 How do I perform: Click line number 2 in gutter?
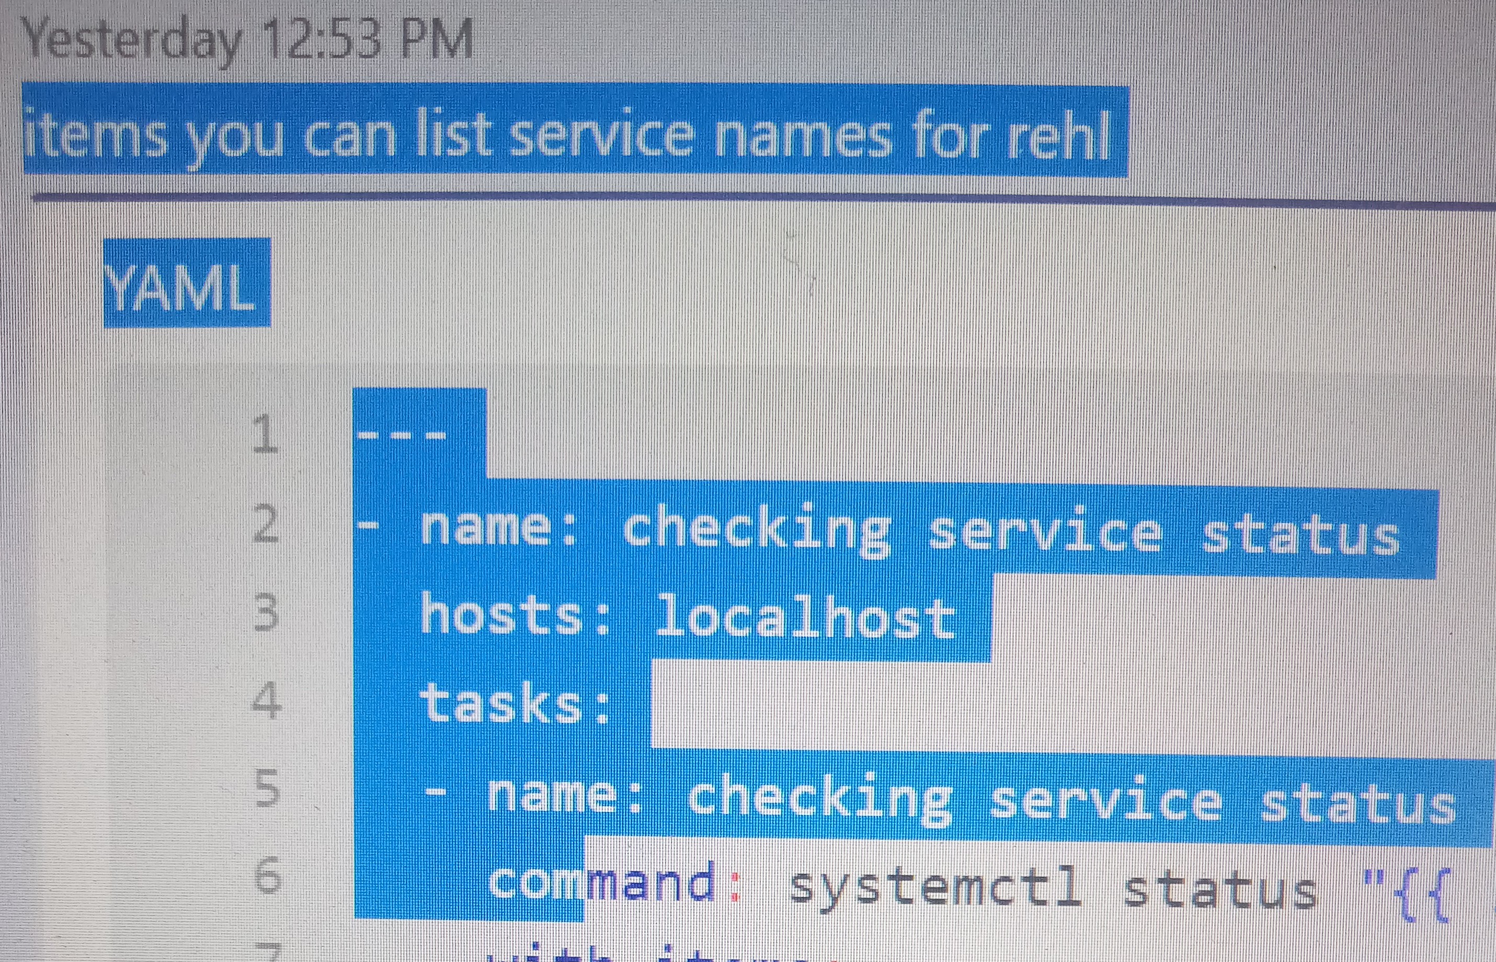click(265, 525)
